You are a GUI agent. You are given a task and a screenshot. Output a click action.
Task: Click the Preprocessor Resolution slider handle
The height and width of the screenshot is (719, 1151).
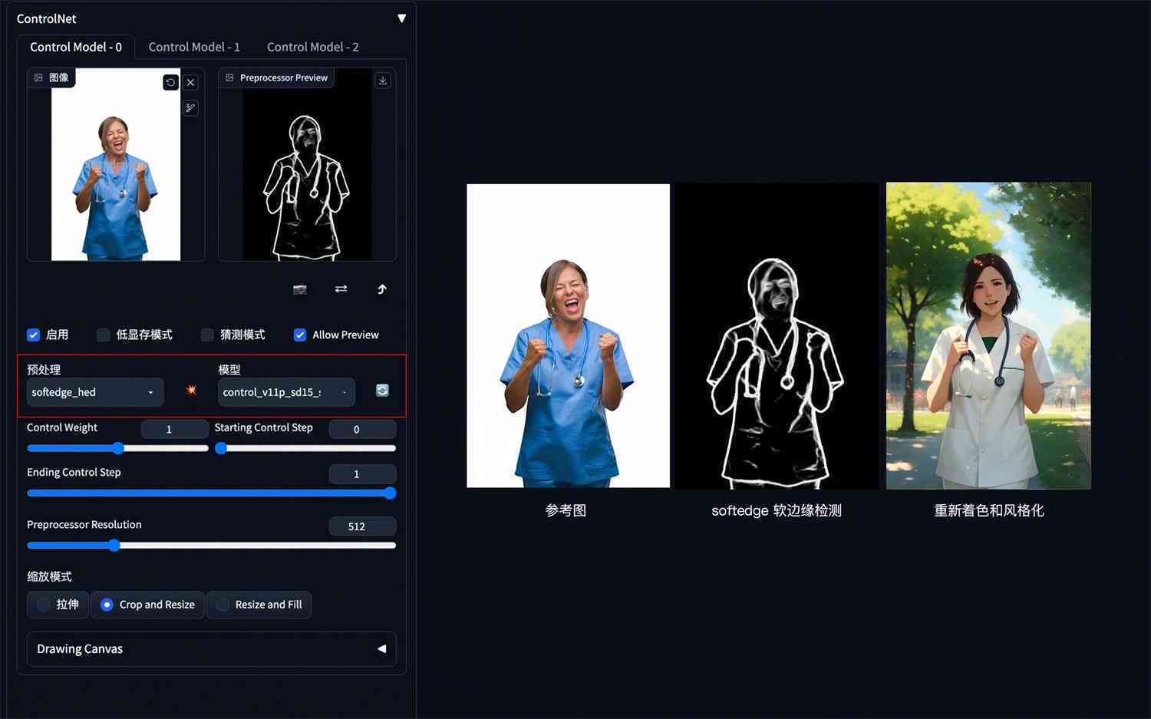(114, 546)
